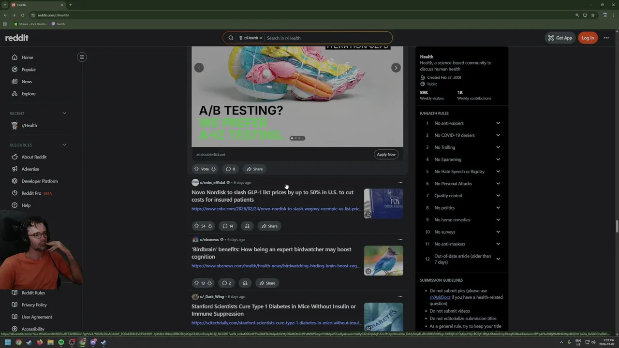Downvote the ad.doubleclick.net ad post
The height and width of the screenshot is (348, 619).
213,169
